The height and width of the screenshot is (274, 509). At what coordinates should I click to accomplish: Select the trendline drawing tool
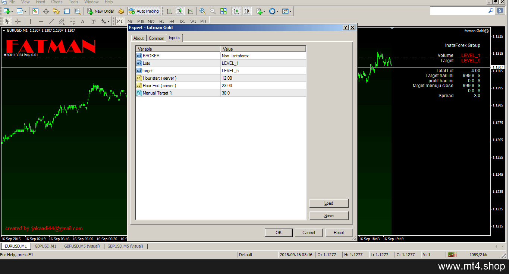(x=51, y=21)
